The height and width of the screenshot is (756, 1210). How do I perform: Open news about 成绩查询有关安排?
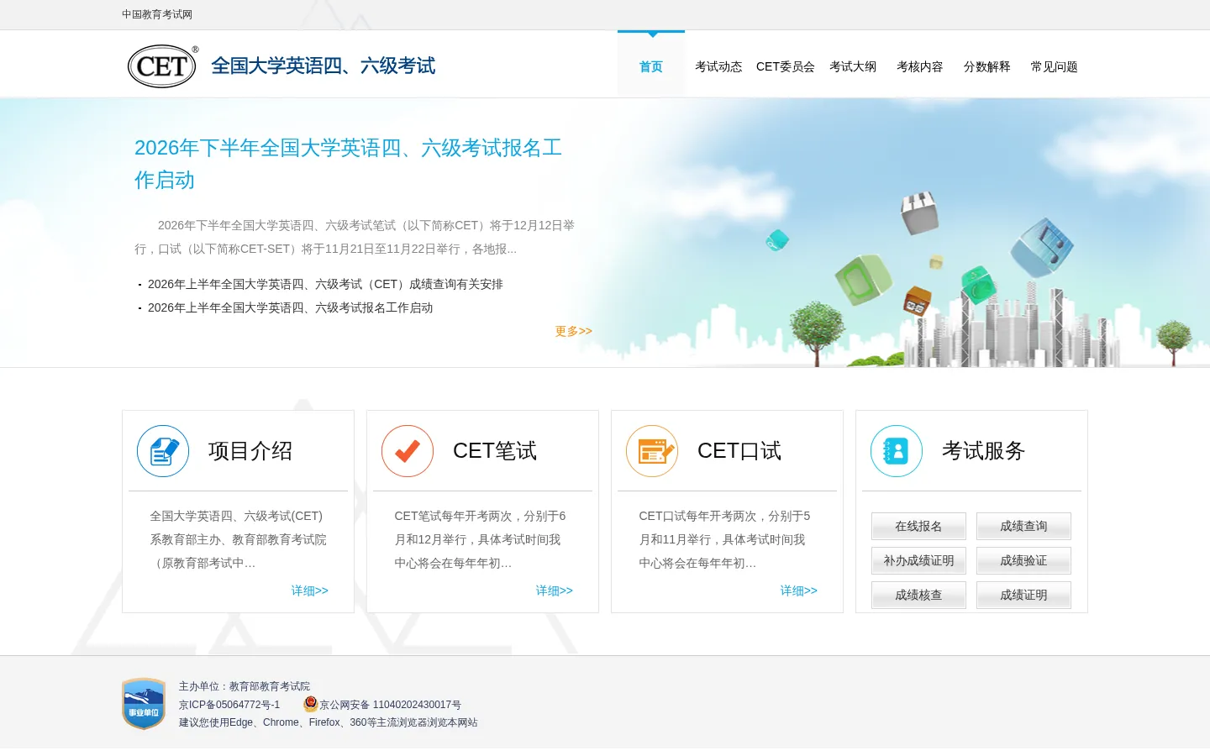(x=325, y=284)
